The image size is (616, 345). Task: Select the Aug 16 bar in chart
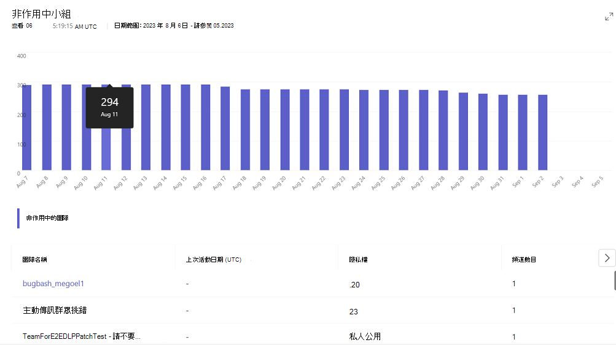(x=206, y=127)
